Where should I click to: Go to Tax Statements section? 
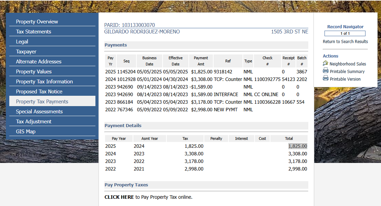(33, 32)
